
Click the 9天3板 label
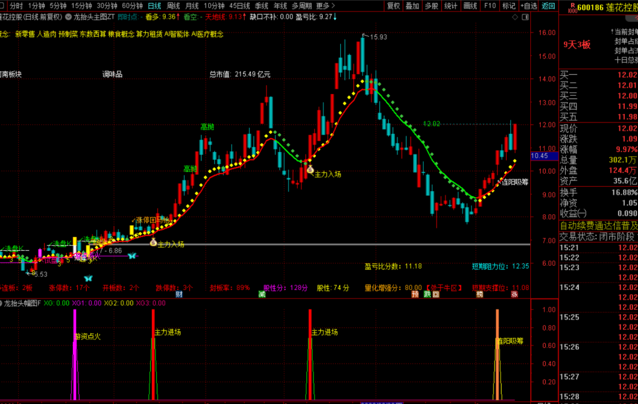577,45
